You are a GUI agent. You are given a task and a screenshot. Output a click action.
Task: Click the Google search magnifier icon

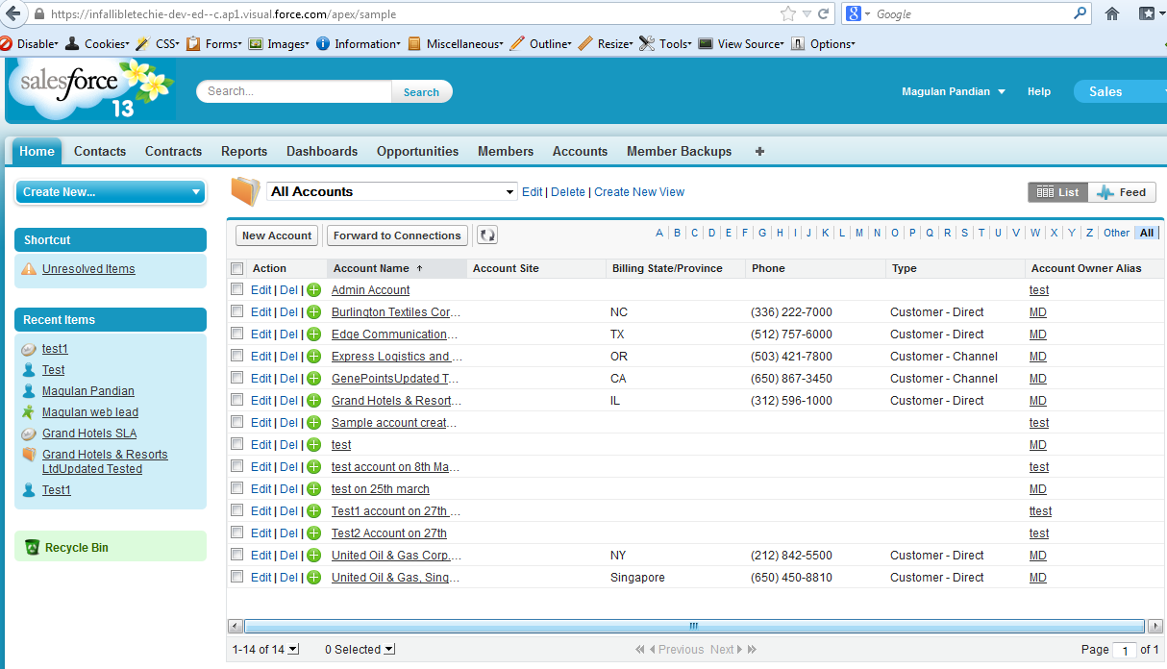pyautogui.click(x=1081, y=14)
